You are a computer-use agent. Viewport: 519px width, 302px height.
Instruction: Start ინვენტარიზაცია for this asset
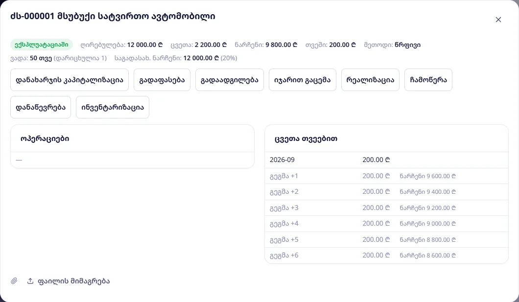[x=113, y=107]
